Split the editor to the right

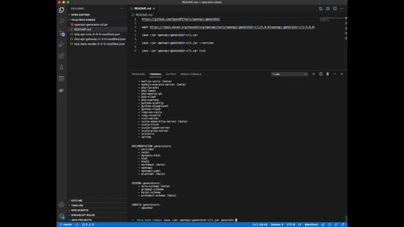click(335, 8)
